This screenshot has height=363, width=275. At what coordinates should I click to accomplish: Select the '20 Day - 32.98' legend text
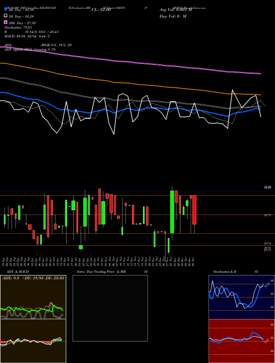coord(21,10)
